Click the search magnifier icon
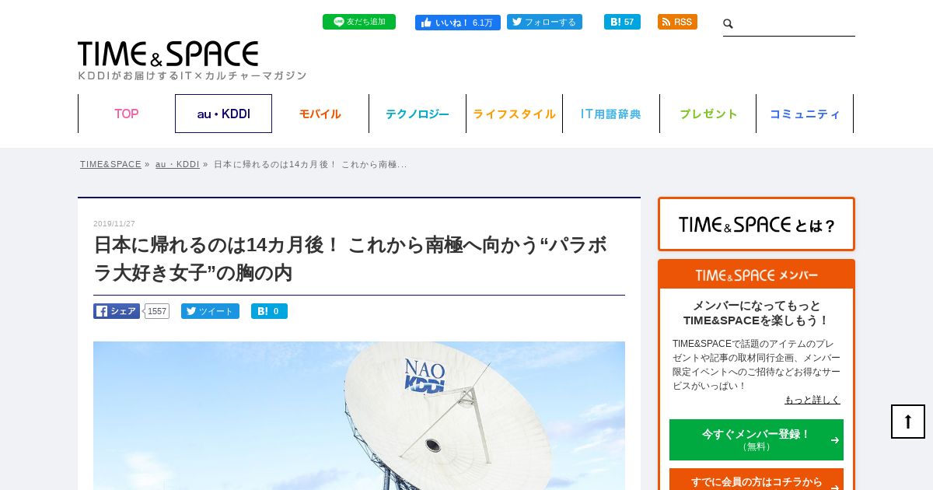The image size is (933, 490). [x=729, y=24]
